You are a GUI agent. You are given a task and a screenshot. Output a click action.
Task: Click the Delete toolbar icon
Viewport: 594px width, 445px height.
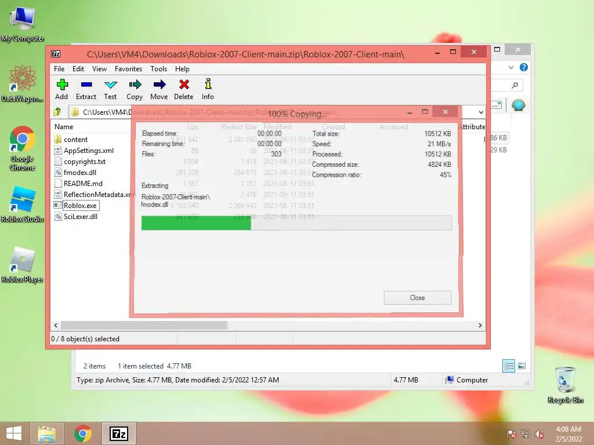pos(184,89)
